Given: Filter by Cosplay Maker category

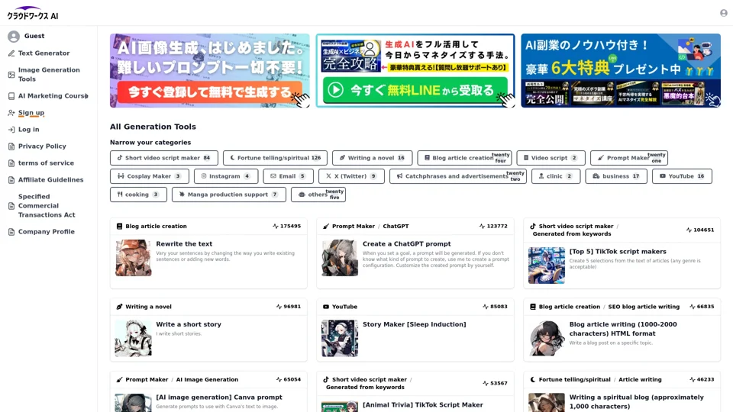Looking at the screenshot, I should point(150,176).
